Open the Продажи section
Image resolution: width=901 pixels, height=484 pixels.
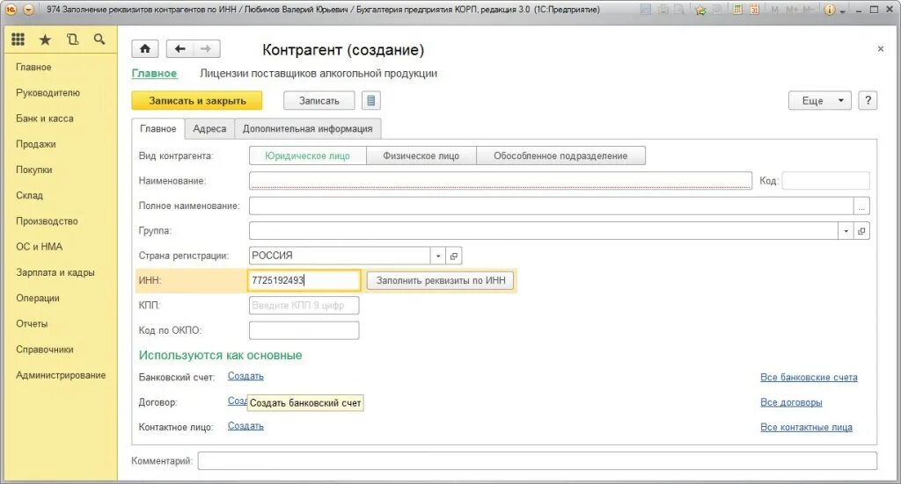pos(35,144)
